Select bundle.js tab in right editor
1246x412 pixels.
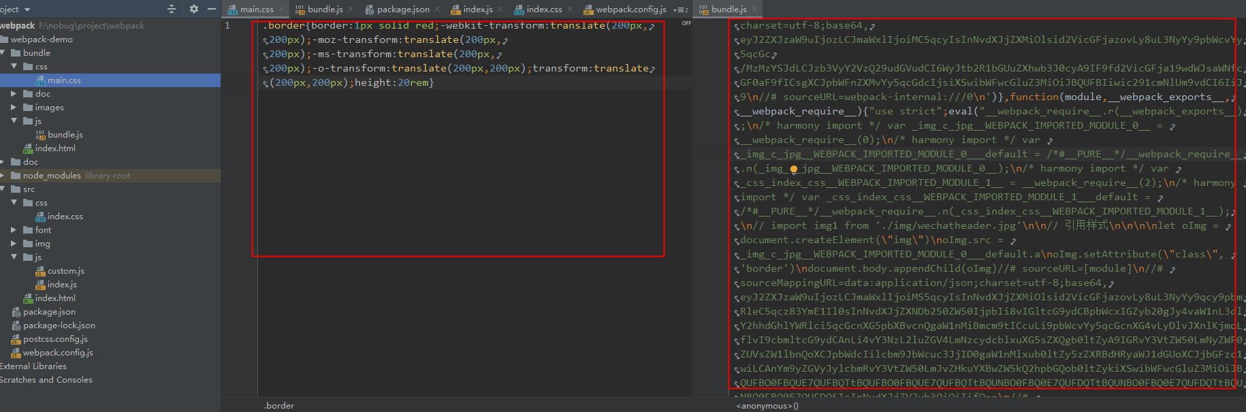pos(729,9)
